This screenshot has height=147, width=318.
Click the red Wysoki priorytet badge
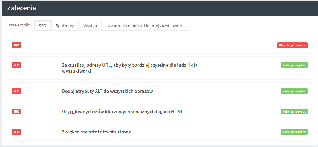coord(292,45)
